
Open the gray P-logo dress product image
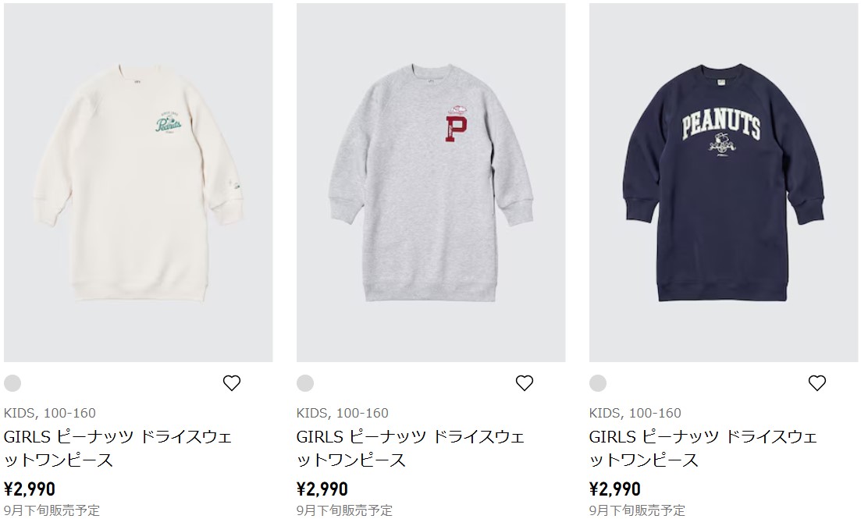pos(431,183)
